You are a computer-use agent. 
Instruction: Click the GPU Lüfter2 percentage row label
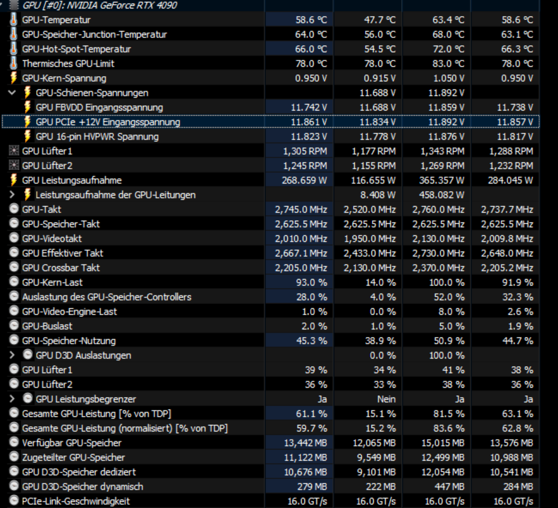point(47,384)
